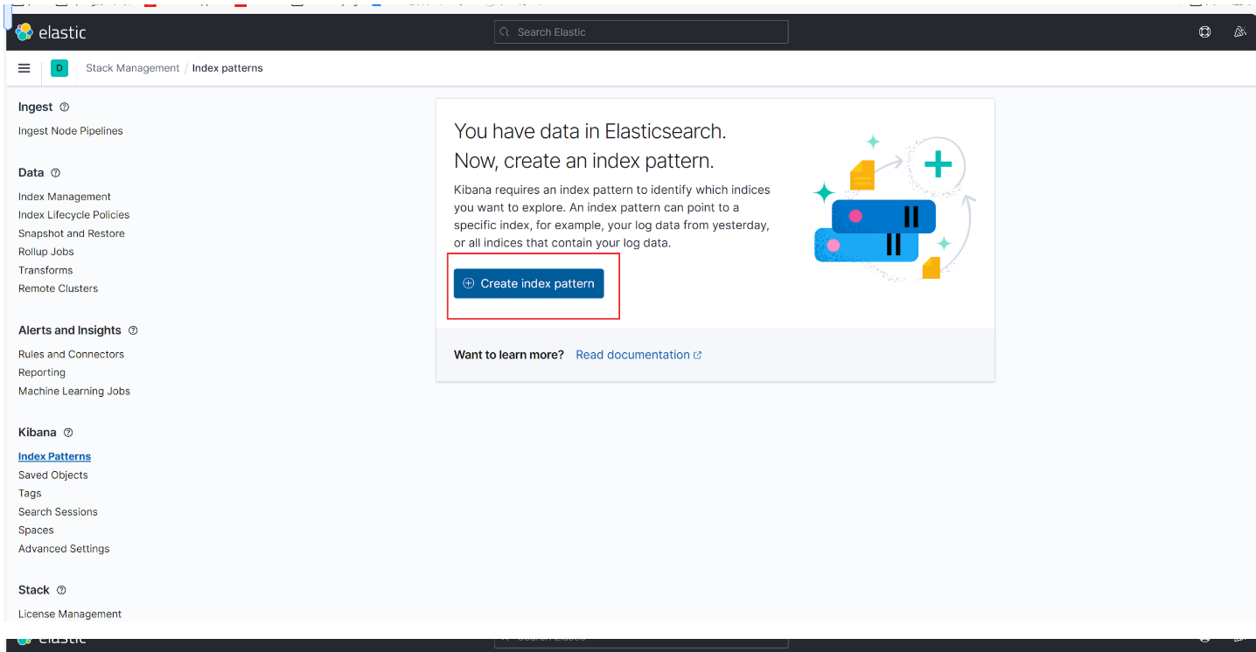
Task: Select Index Patterns in sidebar
Action: [x=54, y=456]
